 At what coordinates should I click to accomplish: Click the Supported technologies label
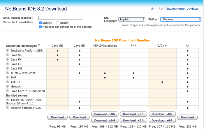coord(22,46)
